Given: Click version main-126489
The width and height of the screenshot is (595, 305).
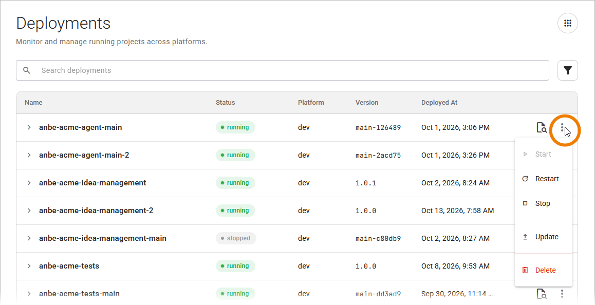Looking at the screenshot, I should tap(378, 127).
